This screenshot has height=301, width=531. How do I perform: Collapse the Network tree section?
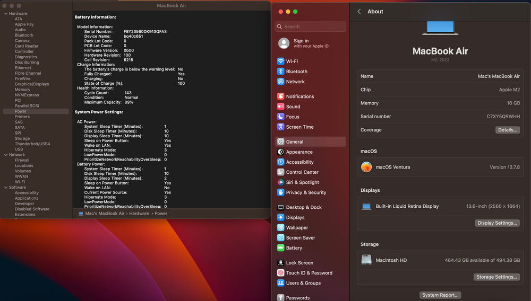pyautogui.click(x=5, y=155)
